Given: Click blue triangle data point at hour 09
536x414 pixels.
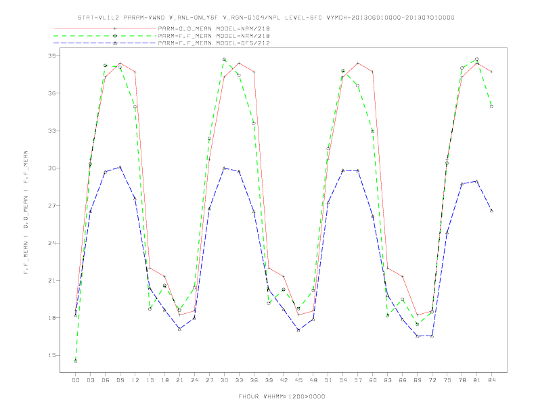Looking at the screenshot, I should [x=120, y=167].
